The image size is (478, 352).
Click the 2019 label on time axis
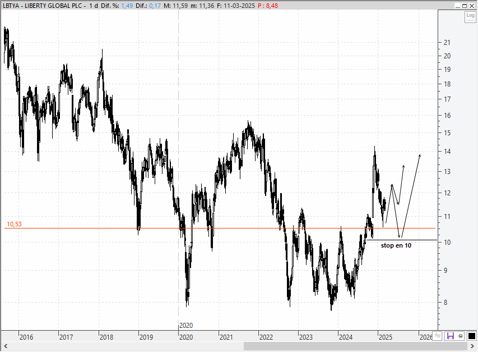click(146, 337)
